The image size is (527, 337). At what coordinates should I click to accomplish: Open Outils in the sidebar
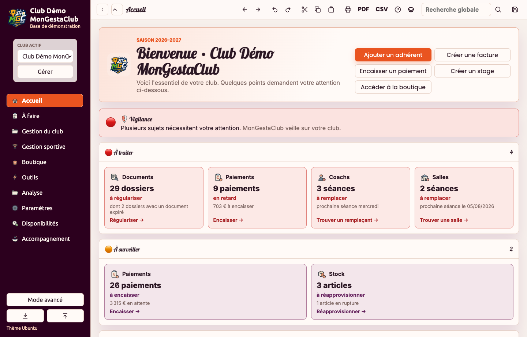(45, 177)
